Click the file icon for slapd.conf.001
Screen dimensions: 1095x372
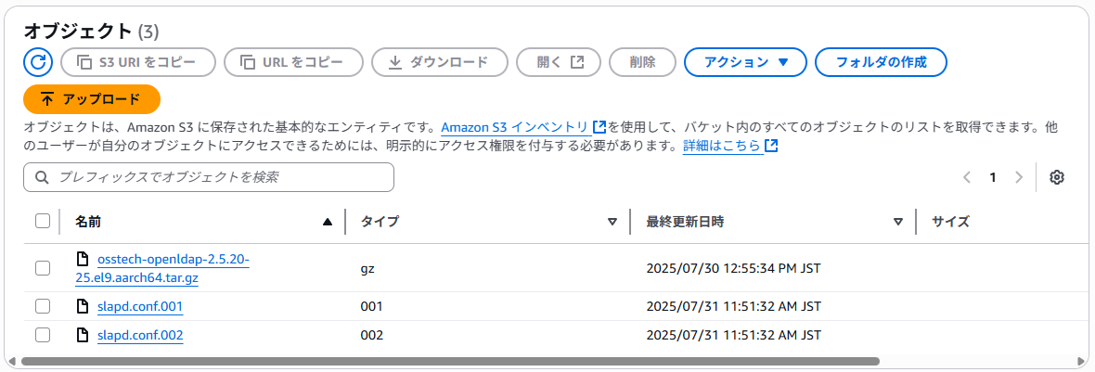pos(84,306)
